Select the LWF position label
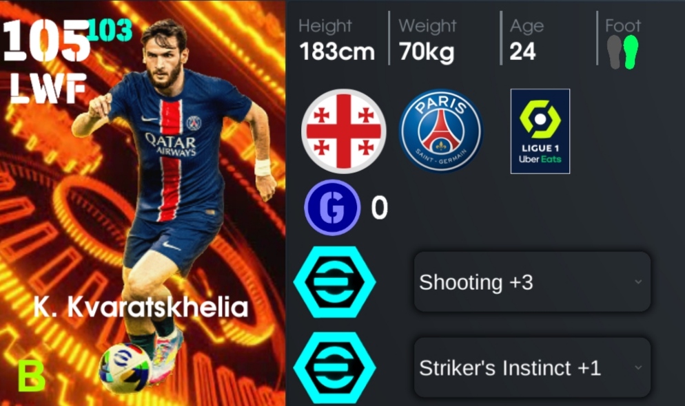Viewport: 685px width, 406px height. pyautogui.click(x=48, y=89)
